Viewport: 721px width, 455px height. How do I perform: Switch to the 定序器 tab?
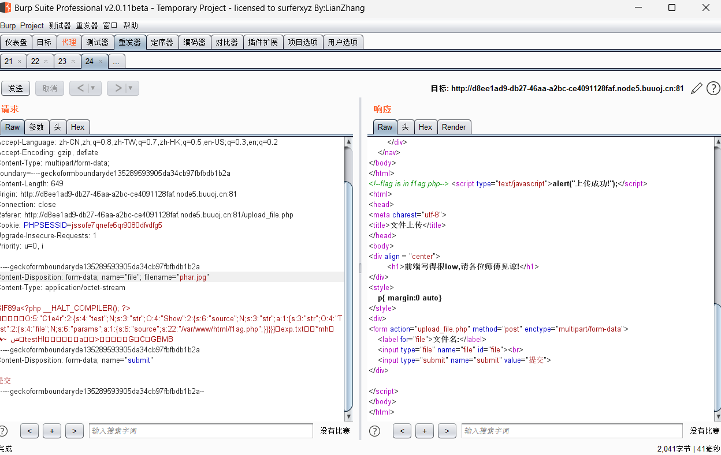click(x=162, y=42)
